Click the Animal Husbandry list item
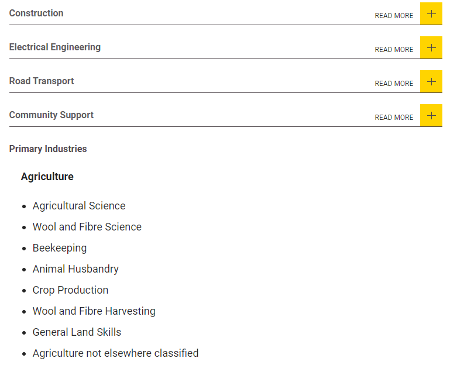457x365 pixels. pos(76,269)
